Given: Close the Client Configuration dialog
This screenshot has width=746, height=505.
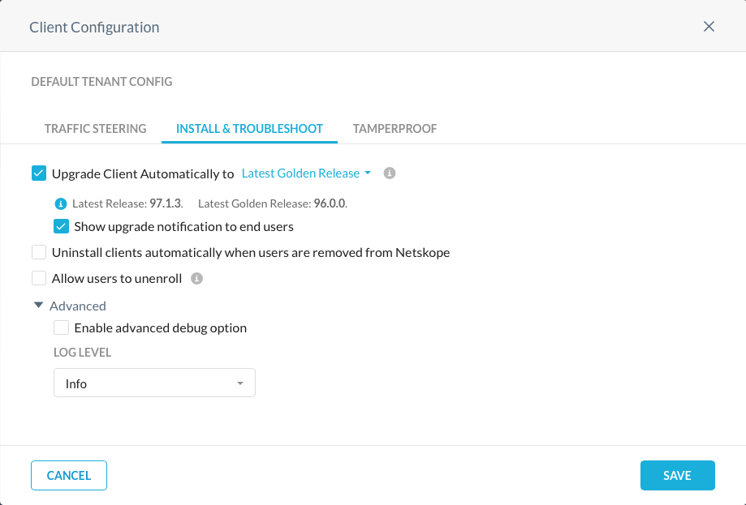Looking at the screenshot, I should click(708, 26).
